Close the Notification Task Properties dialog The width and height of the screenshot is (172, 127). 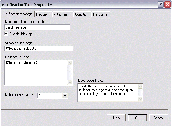pyautogui.click(x=167, y=5)
